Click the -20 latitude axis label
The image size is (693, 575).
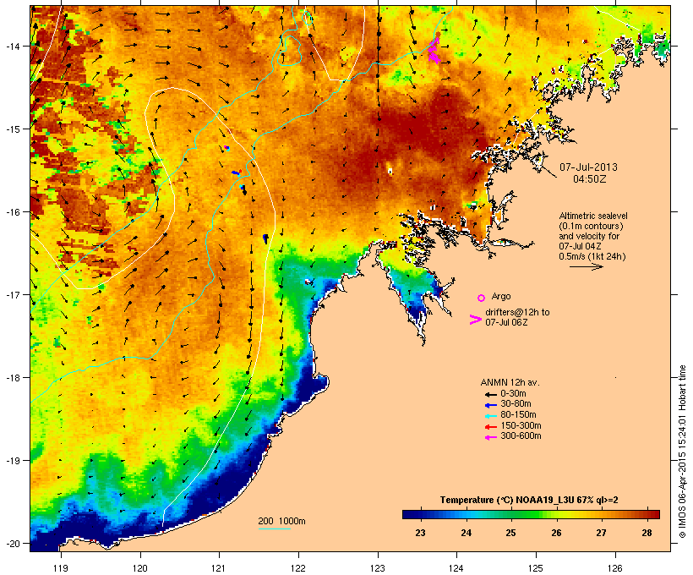click(12, 543)
